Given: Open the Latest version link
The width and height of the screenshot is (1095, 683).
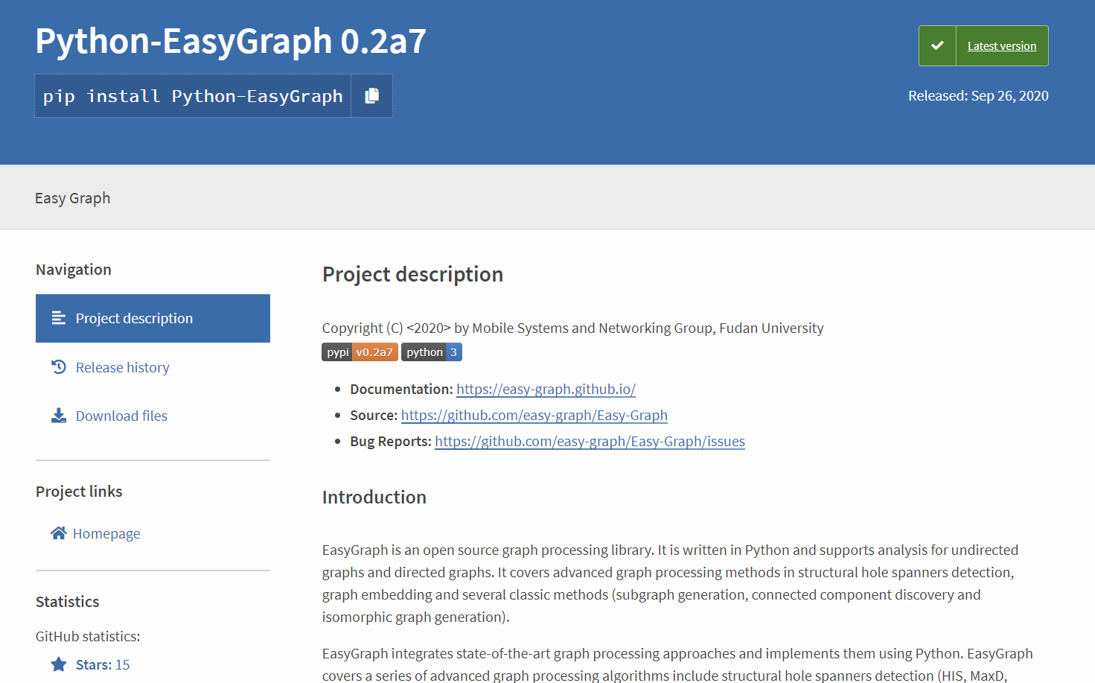Looking at the screenshot, I should 1001,45.
